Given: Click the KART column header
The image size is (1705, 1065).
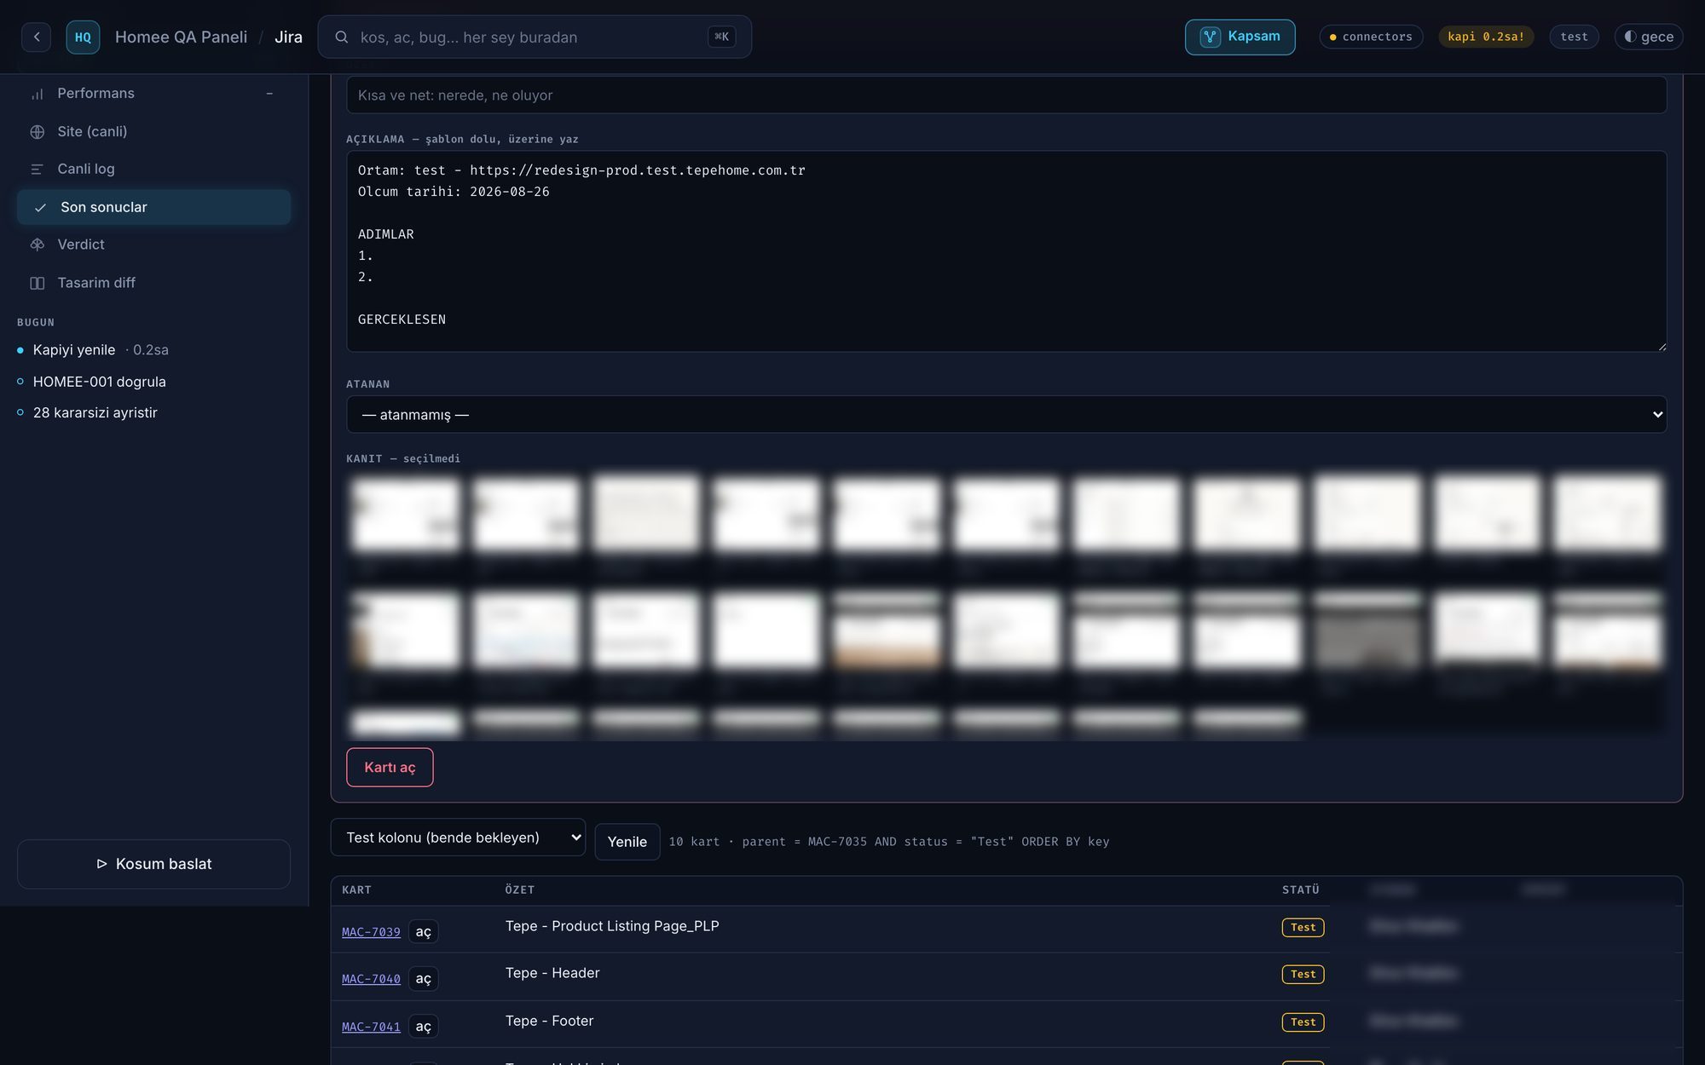Looking at the screenshot, I should (356, 889).
